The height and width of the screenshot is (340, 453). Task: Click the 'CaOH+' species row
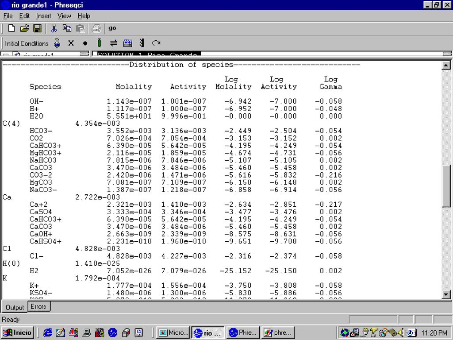(x=185, y=234)
